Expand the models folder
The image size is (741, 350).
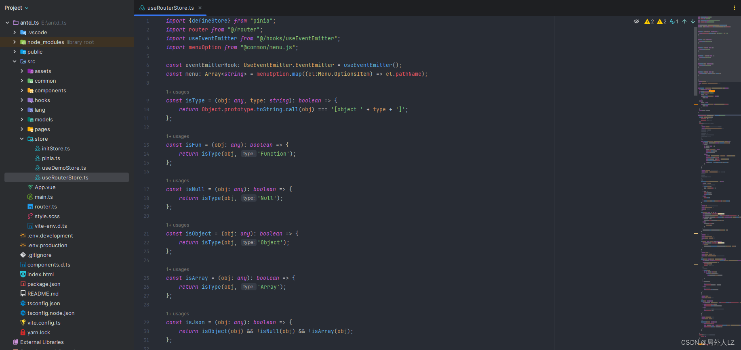coord(22,119)
